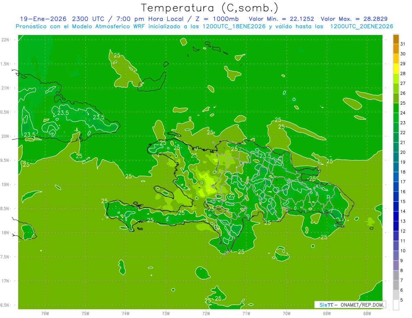This screenshot has height=318, width=412.
Task: Pick the dark orange swatch above 31 in the legend
Action: pos(396,39)
